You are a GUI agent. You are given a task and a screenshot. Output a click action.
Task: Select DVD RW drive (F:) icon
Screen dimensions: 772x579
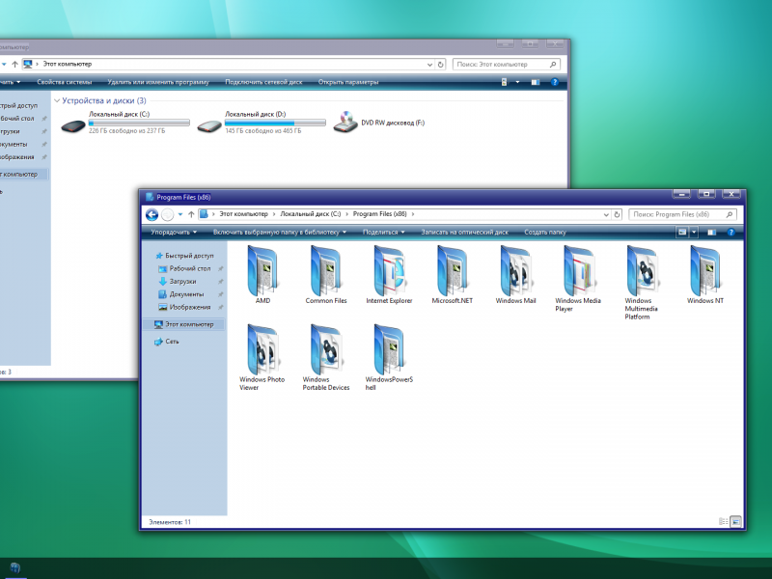click(345, 123)
